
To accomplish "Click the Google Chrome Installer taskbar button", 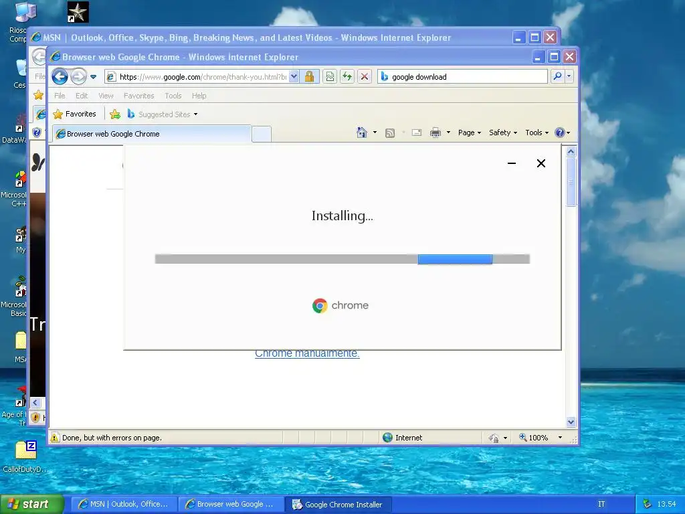I will pyautogui.click(x=338, y=505).
